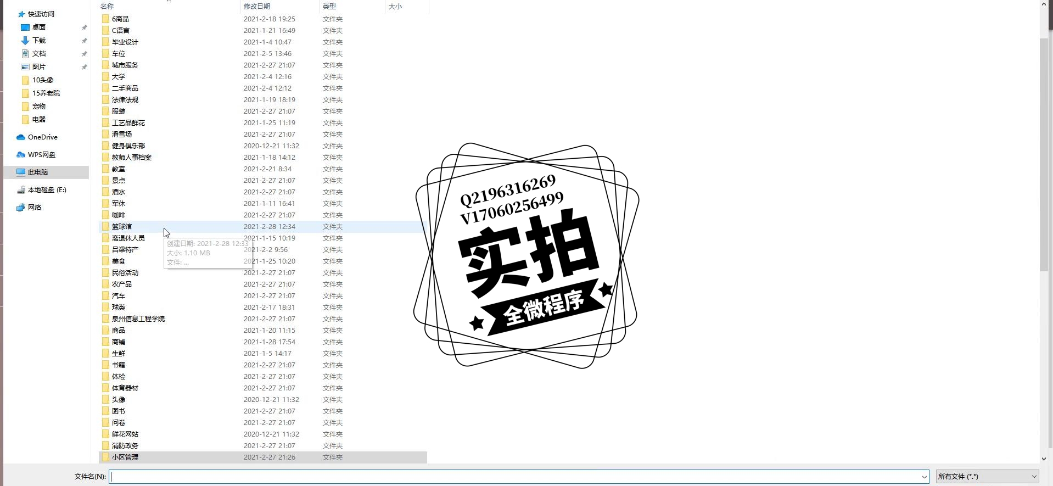Click folder icon of 城市服务
The height and width of the screenshot is (486, 1053).
pos(105,65)
